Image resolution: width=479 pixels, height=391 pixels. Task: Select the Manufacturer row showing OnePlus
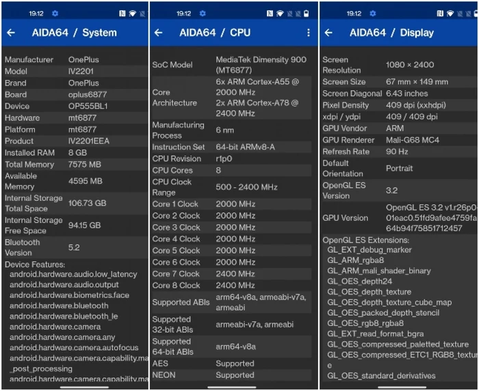[x=75, y=59]
